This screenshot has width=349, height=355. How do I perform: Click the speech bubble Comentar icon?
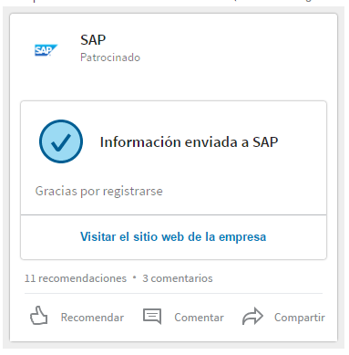152,317
